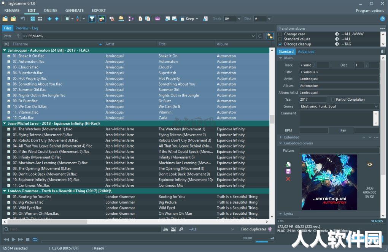Expand the Extended section
388x252 pixels.
pyautogui.click(x=281, y=137)
